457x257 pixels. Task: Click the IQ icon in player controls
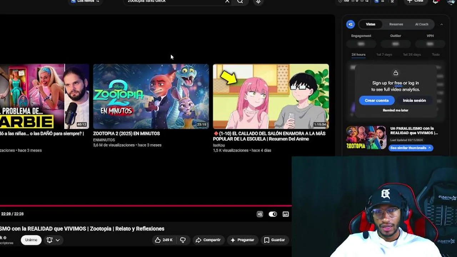tap(260, 214)
